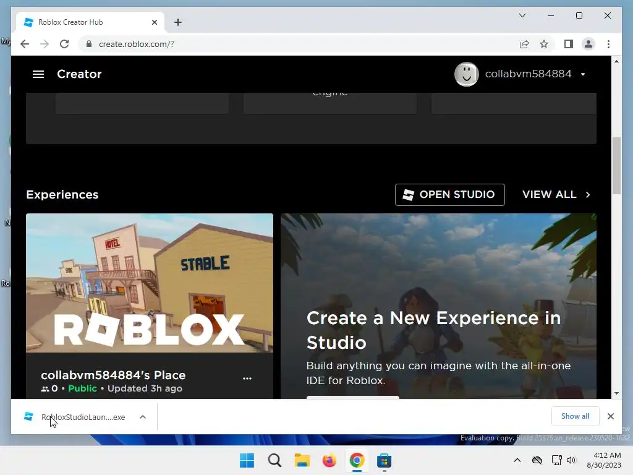This screenshot has width=633, height=475.
Task: Open the three-dot menu for collabvm584884's Place
Action: 247,379
